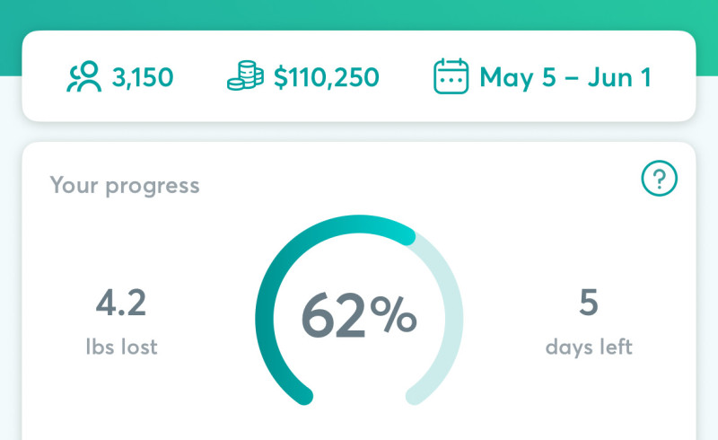This screenshot has height=440, width=718.
Task: Click the 62% progress percentage
Action: coord(359,316)
